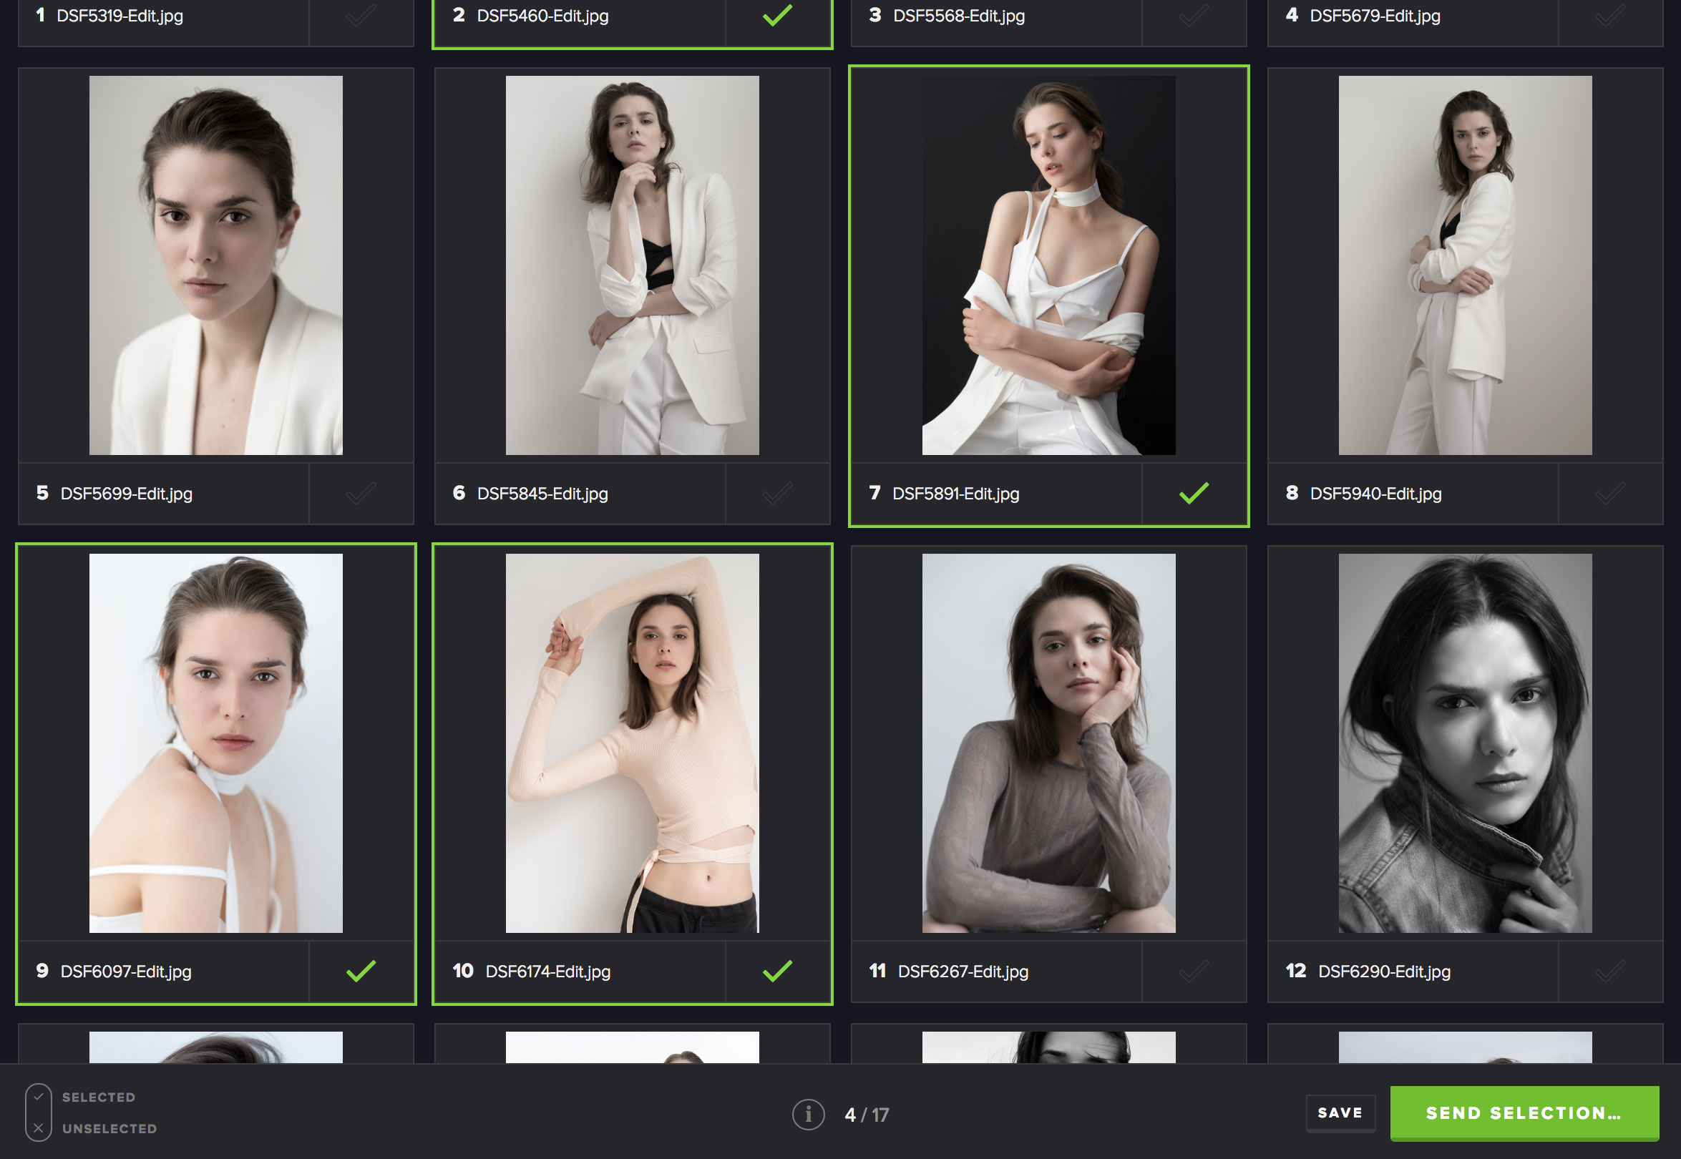Uncheck green checkmark on DSF6174-Edit.jpg

click(x=777, y=971)
